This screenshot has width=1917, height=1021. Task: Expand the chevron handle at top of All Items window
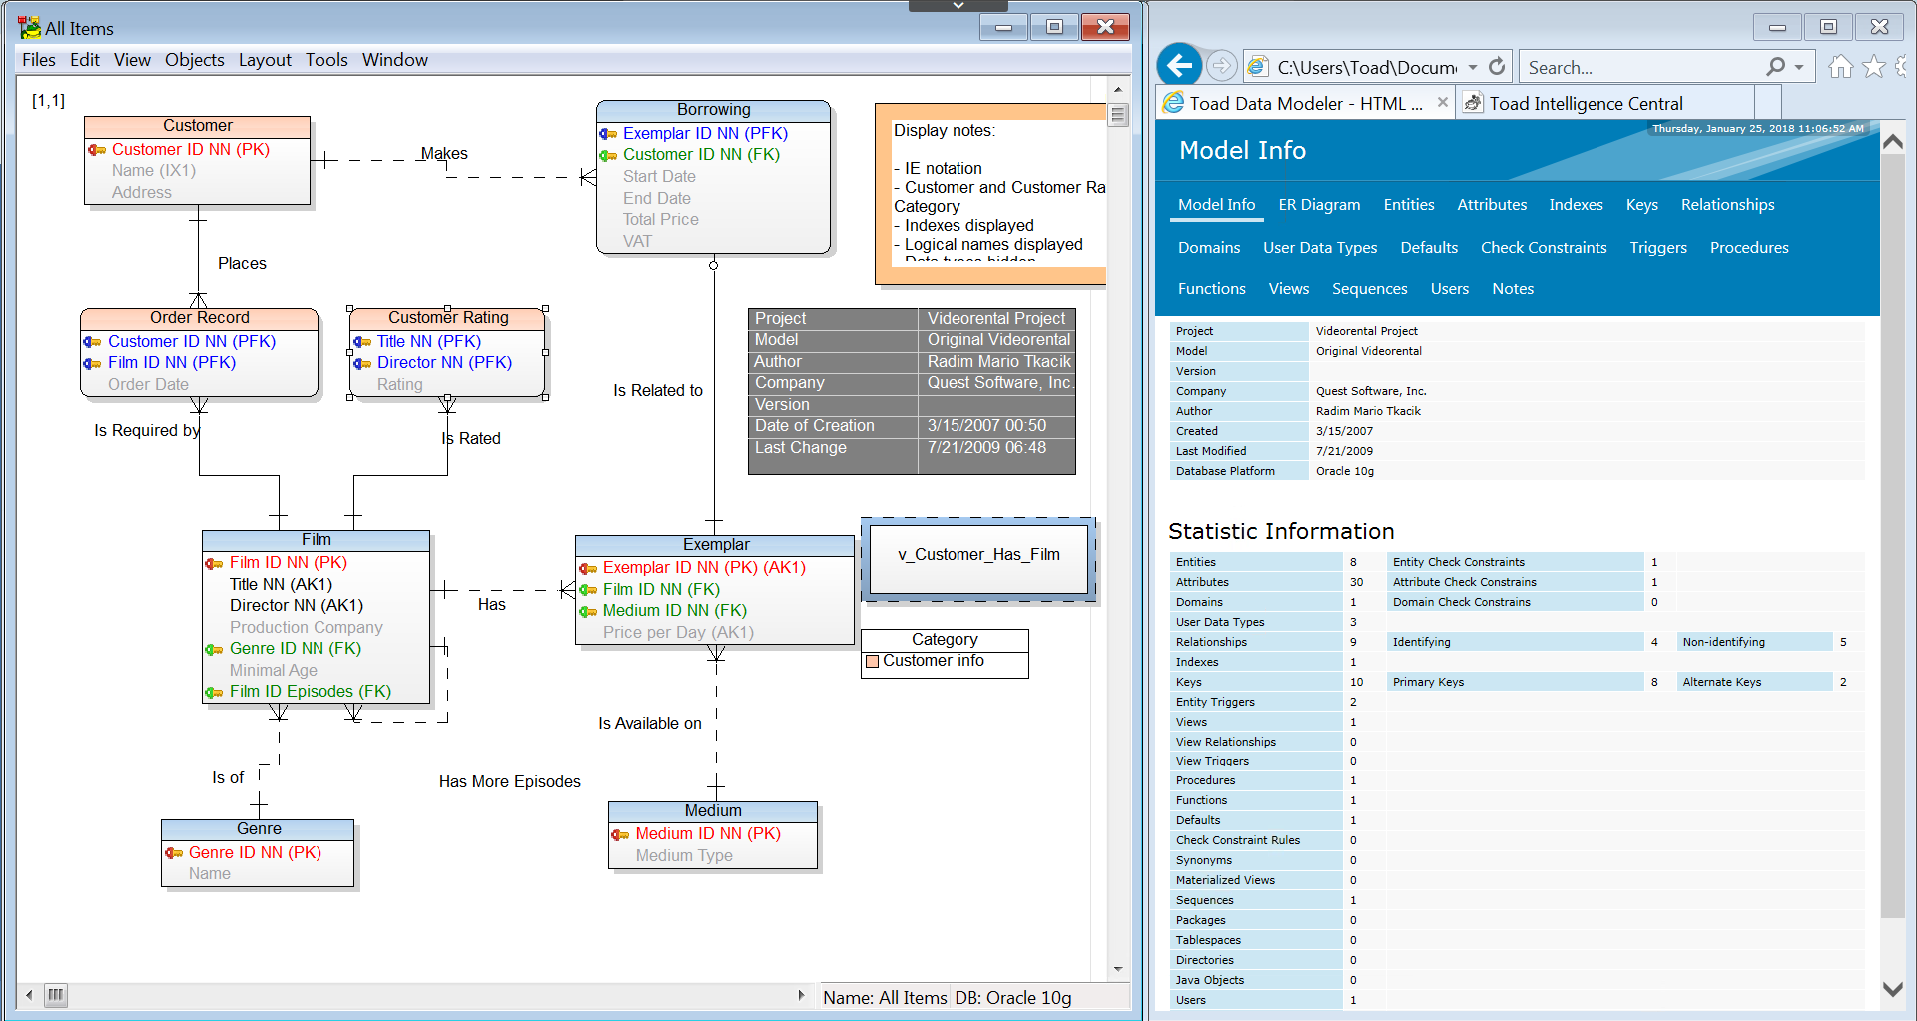[x=958, y=6]
